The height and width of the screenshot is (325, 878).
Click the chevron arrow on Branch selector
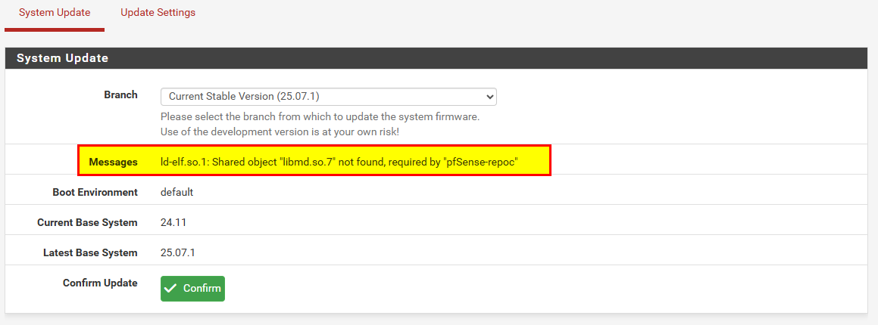click(x=489, y=97)
